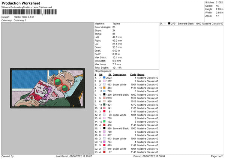Click the 'Production Worksheet' title
225x159 pixels.
21,3
